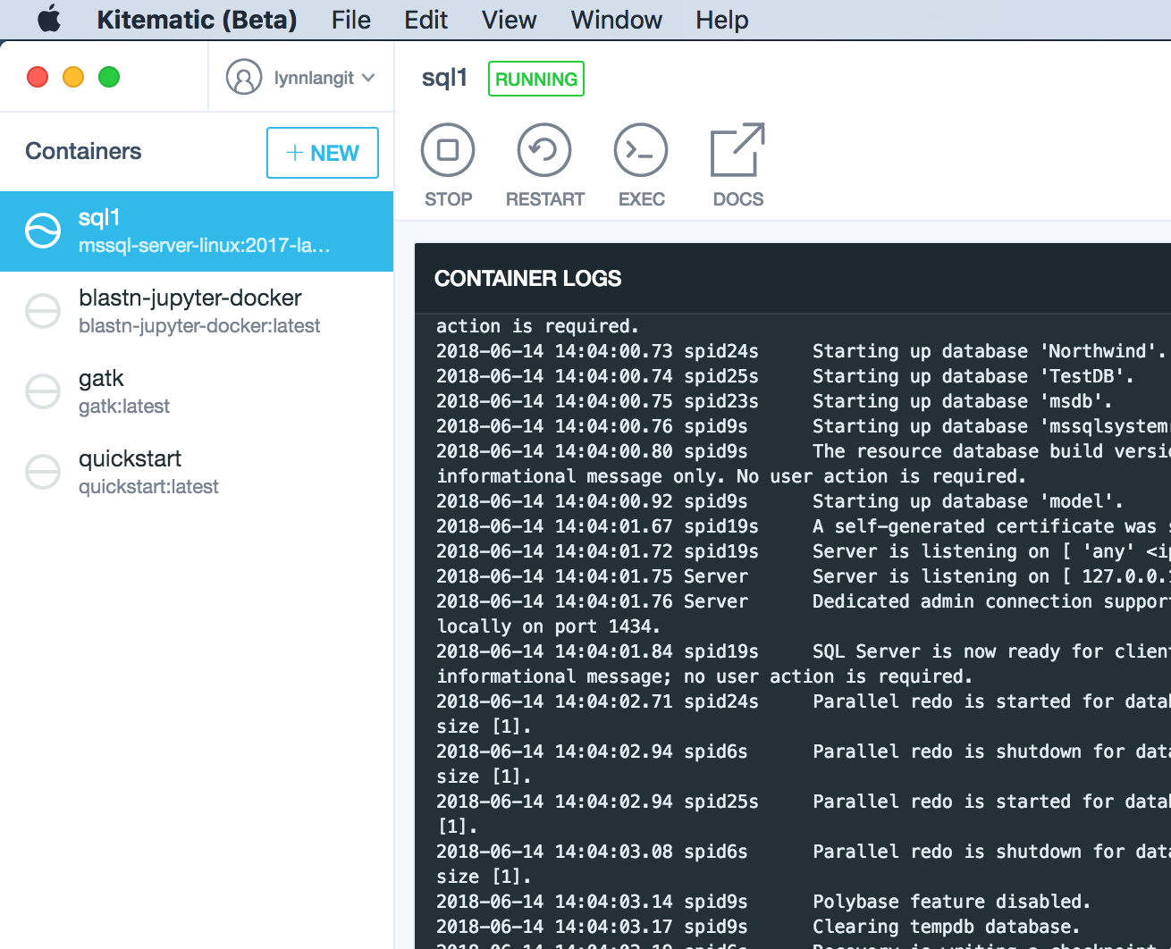This screenshot has width=1171, height=949.
Task: Open the Help menu
Action: tap(721, 20)
